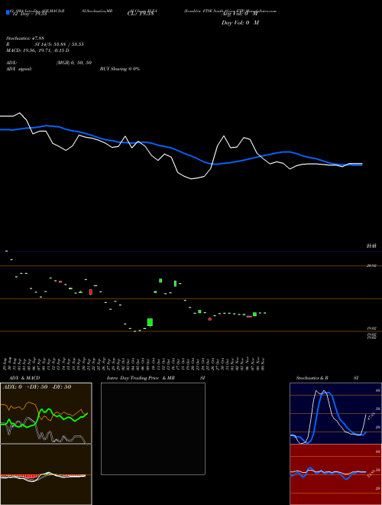382x505 pixels.
Task: Click the 'Stochastics & R' panel title
Action: (312, 378)
